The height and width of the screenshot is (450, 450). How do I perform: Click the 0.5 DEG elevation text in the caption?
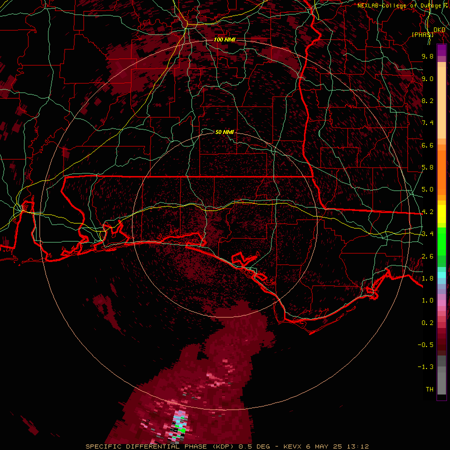click(x=255, y=446)
